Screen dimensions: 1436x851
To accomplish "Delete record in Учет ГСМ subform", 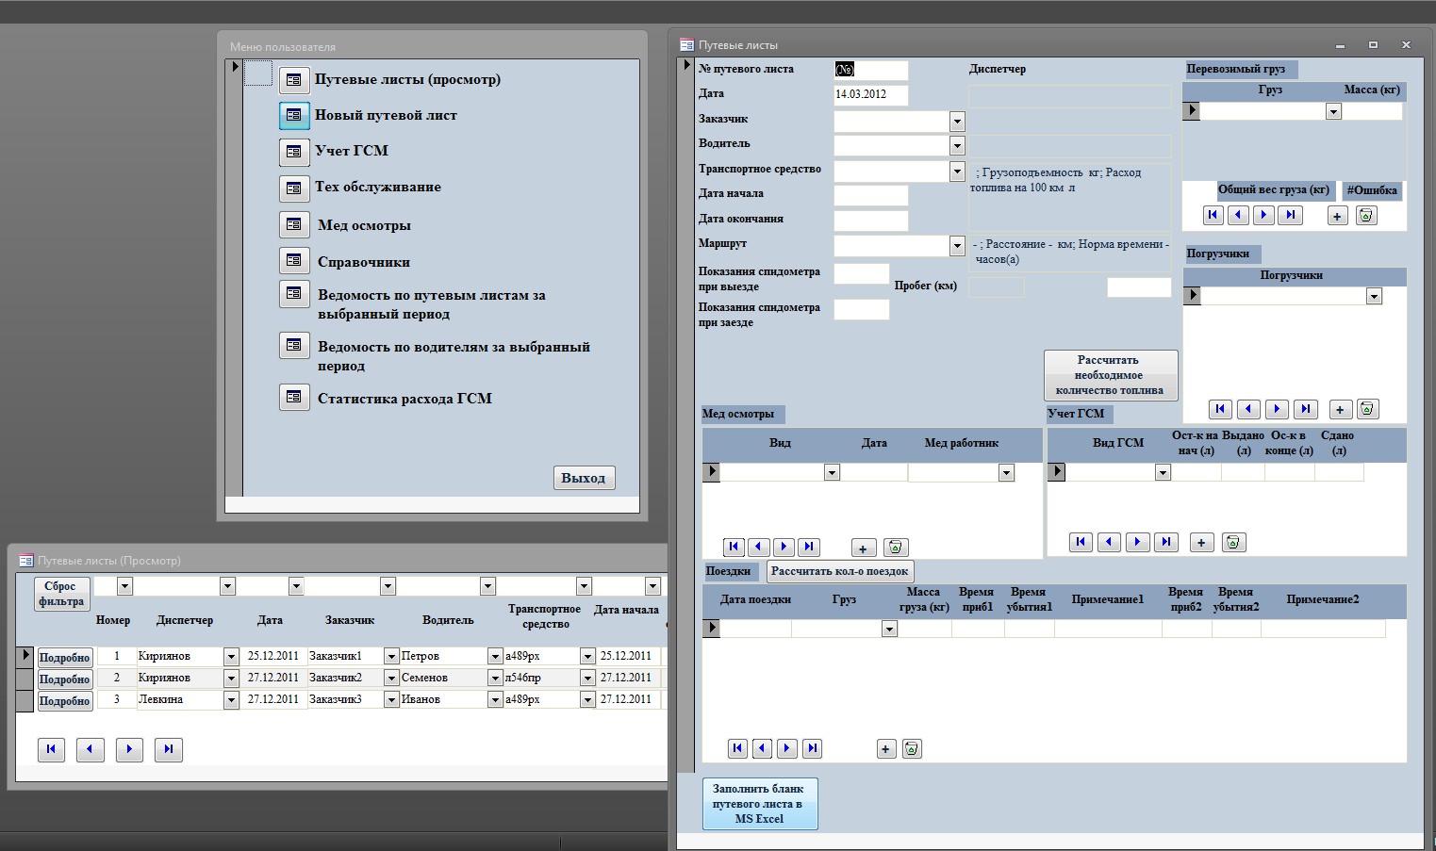I will [x=1233, y=542].
